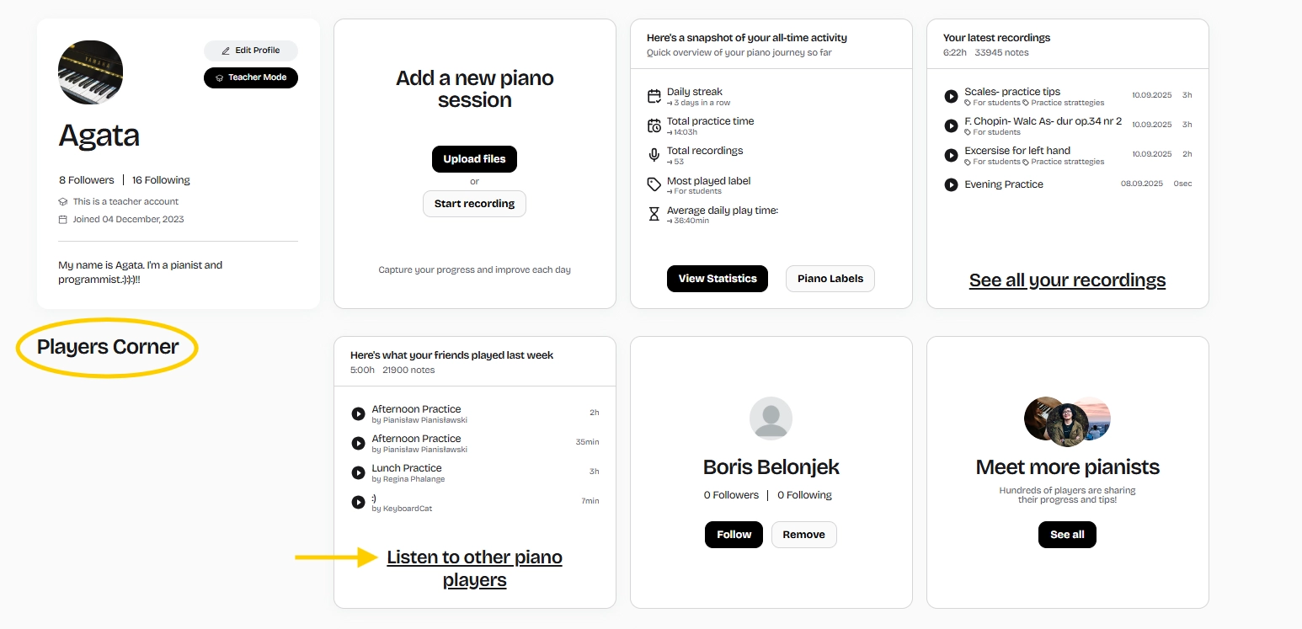Play KeyboardCat's recording
This screenshot has width=1302, height=629.
coord(359,502)
